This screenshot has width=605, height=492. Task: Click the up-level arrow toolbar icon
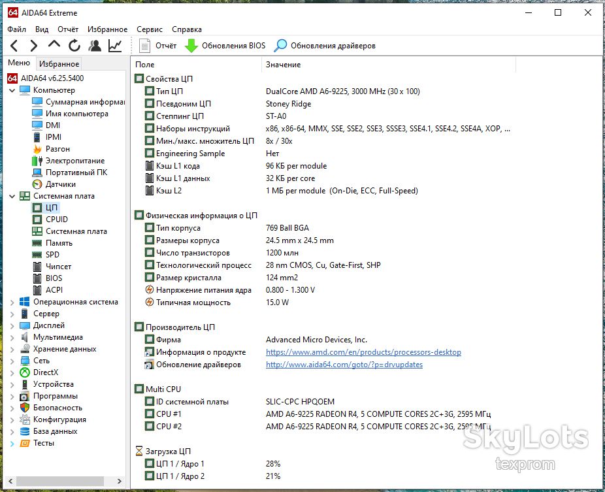coord(54,45)
